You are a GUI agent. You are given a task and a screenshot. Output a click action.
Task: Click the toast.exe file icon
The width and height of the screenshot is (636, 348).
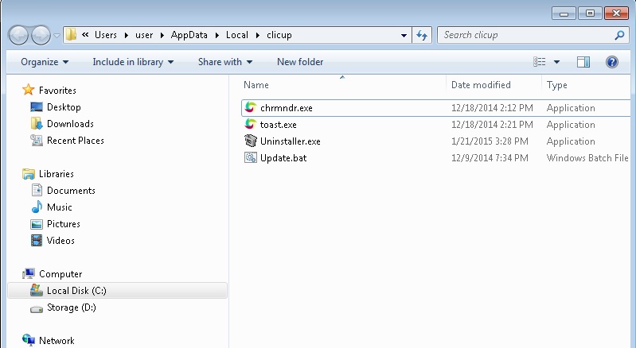tap(251, 124)
